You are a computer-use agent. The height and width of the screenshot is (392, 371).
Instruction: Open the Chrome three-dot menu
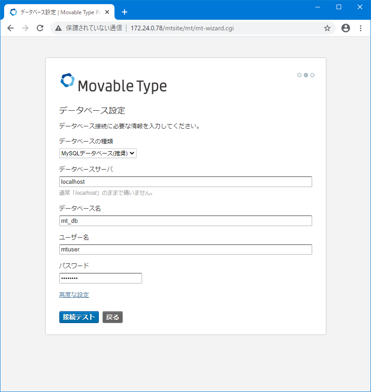[360, 28]
